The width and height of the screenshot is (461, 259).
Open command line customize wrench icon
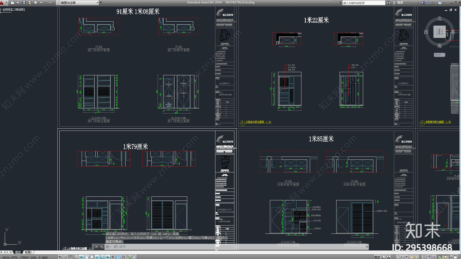[x=102, y=247]
